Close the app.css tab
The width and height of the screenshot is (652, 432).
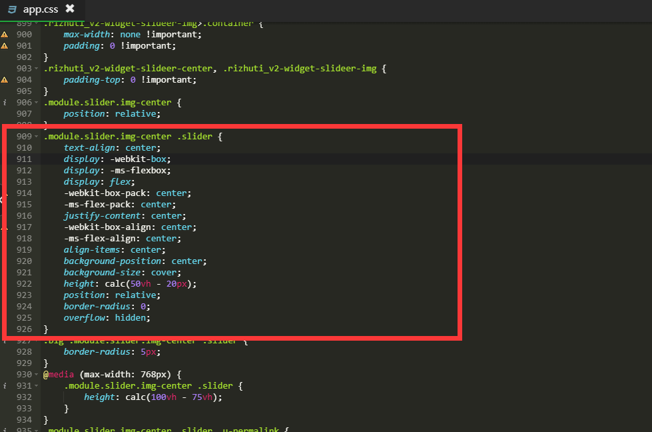70,9
